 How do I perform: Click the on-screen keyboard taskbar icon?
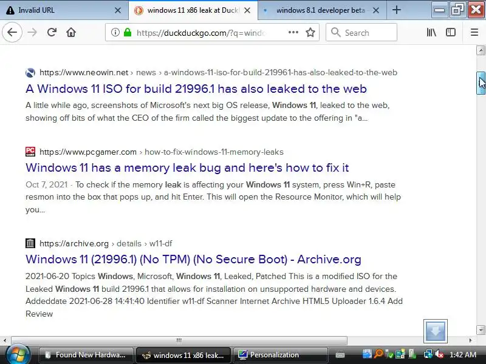[340, 355]
